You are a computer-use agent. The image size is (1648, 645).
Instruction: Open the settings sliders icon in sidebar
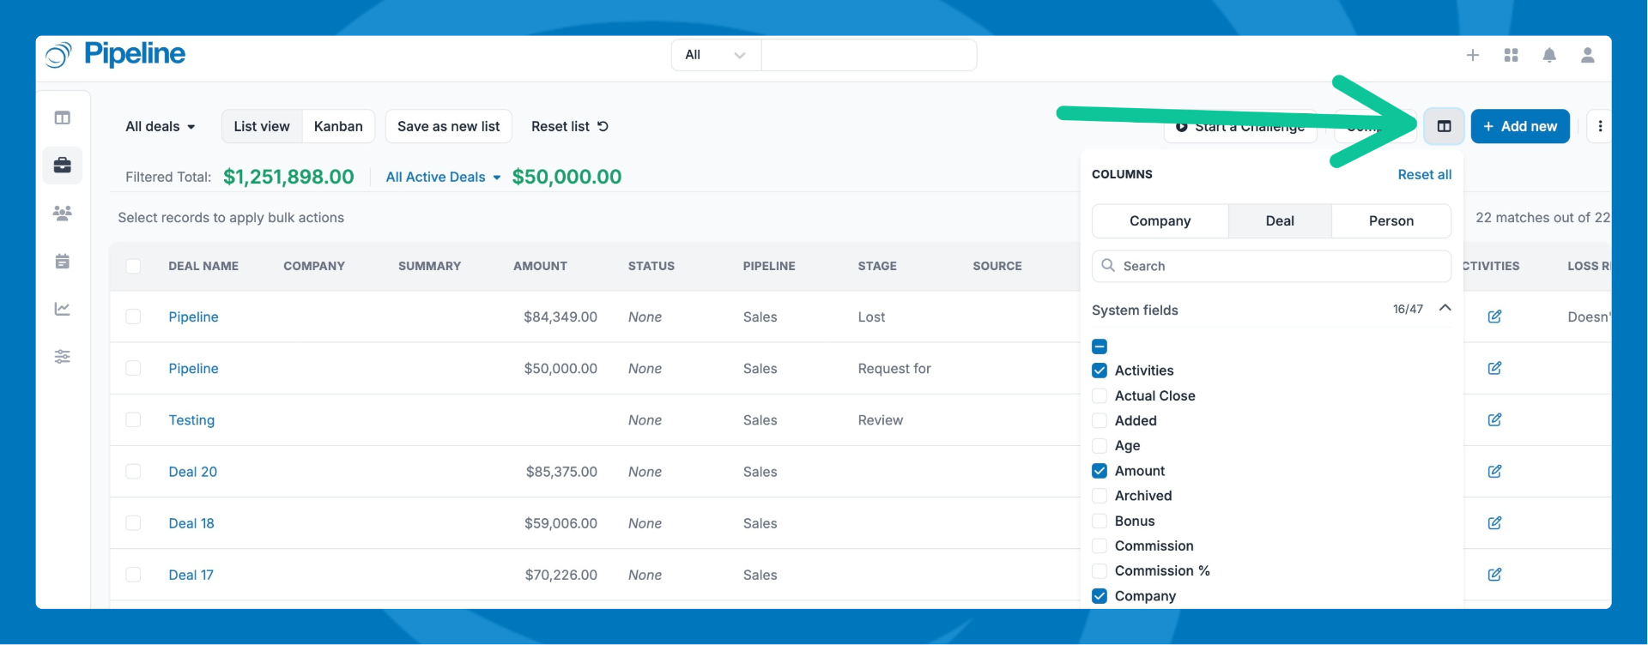[x=63, y=356]
